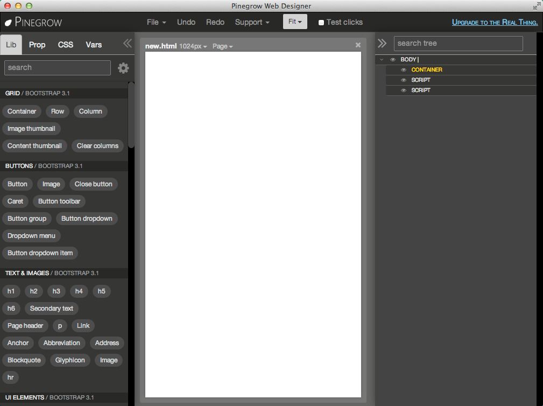Close the new.html page view
This screenshot has height=406, width=543.
[x=358, y=45]
